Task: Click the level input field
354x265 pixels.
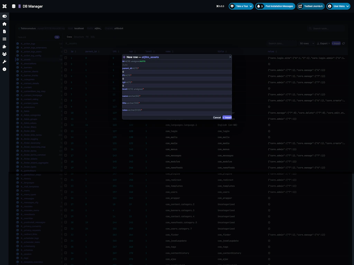Action: click(x=177, y=92)
